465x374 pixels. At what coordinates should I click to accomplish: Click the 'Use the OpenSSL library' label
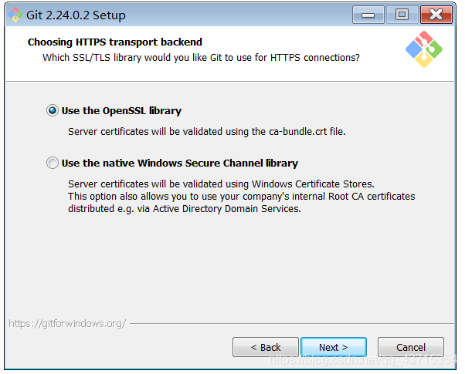121,111
